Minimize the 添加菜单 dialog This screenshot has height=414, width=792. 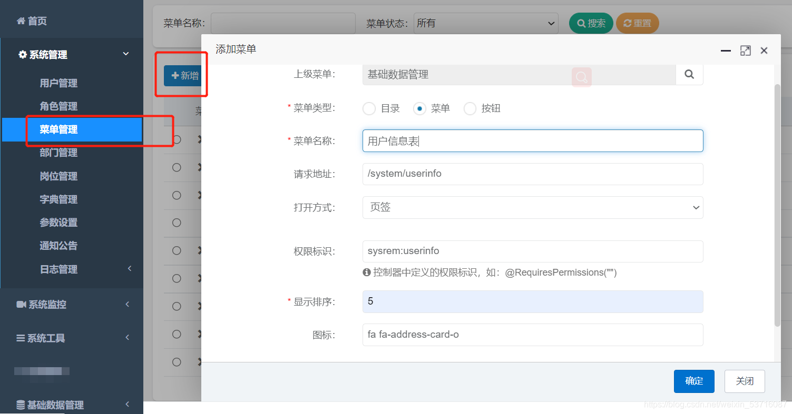click(x=726, y=51)
